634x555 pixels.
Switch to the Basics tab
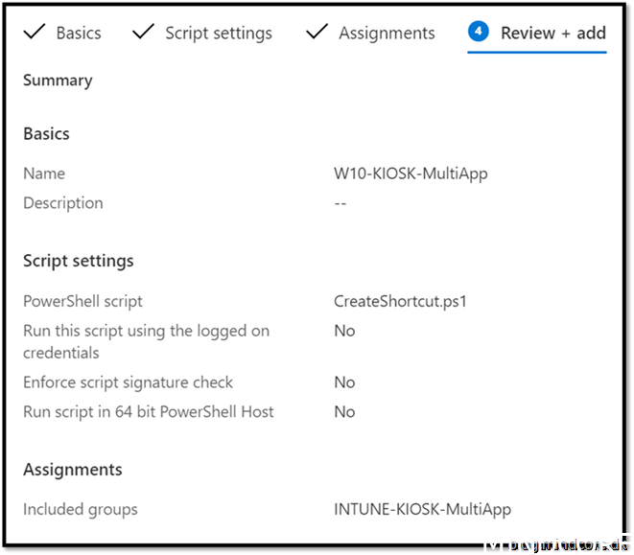pyautogui.click(x=78, y=33)
